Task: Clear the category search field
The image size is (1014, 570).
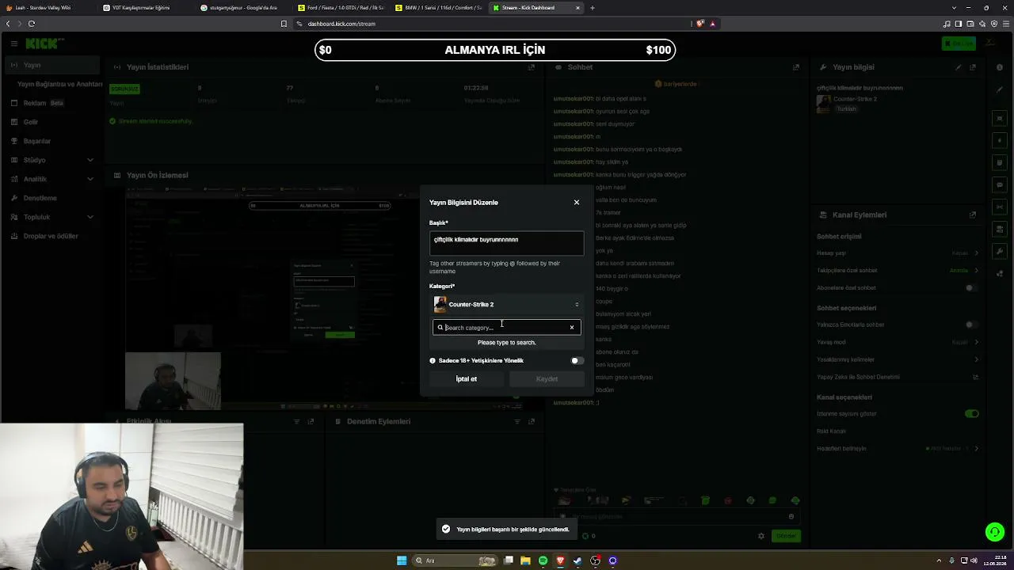Action: [x=572, y=328]
